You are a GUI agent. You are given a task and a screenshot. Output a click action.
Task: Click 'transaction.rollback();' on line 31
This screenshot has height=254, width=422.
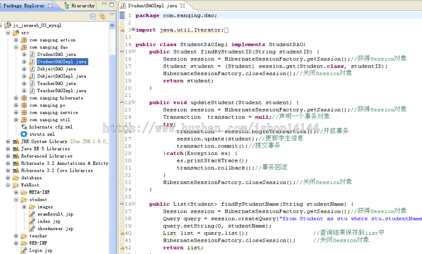[x=216, y=168]
